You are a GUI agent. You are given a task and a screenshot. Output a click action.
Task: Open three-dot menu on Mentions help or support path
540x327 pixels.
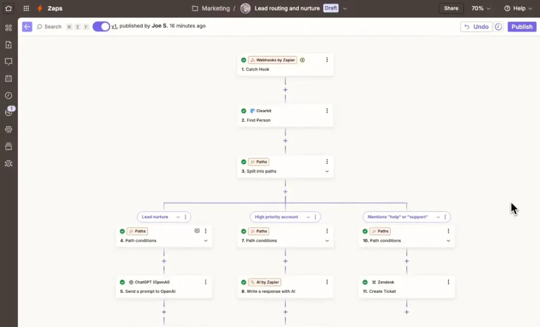pyautogui.click(x=445, y=217)
